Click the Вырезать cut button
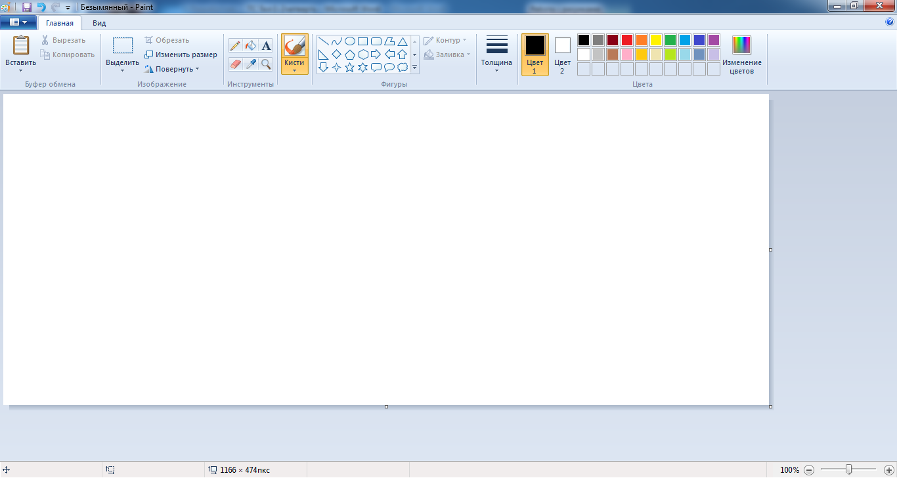 pos(63,40)
